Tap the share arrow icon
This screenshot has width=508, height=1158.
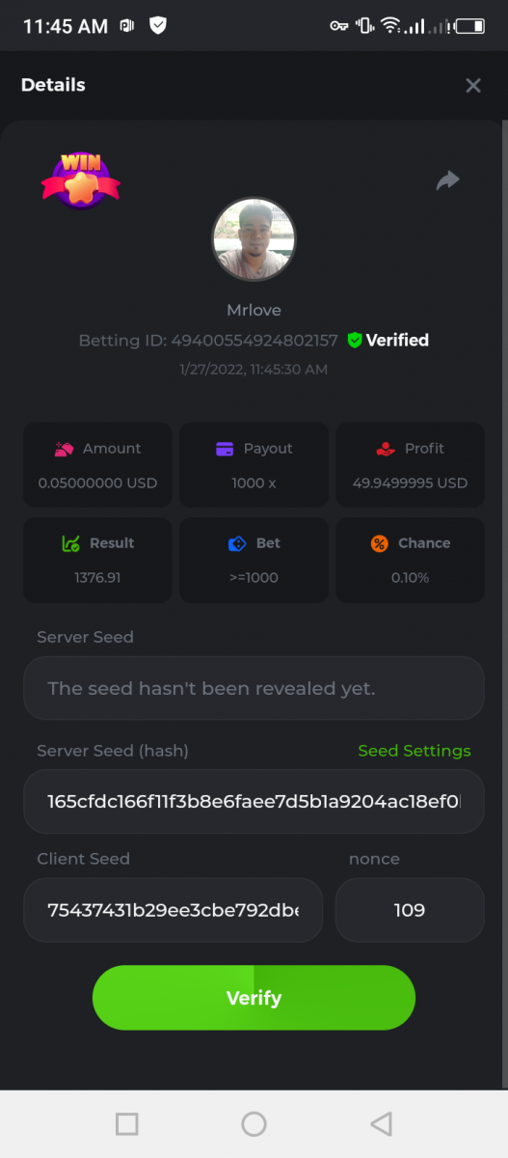tap(448, 180)
